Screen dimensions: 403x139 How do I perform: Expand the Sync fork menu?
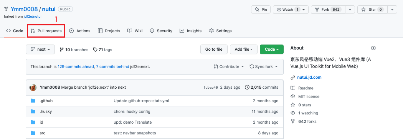[264, 66]
